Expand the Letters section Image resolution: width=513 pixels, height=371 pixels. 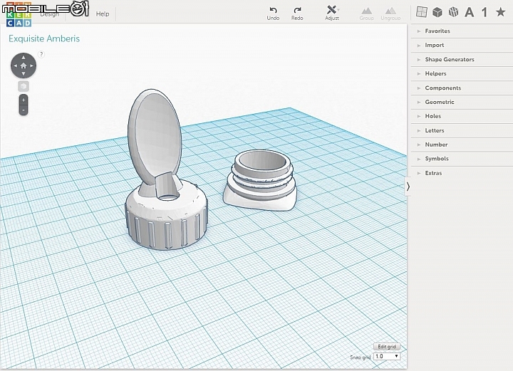click(x=462, y=130)
